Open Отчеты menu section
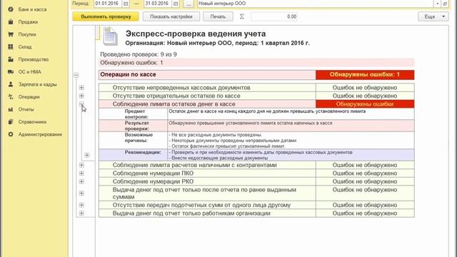457x257 pixels. (26, 109)
